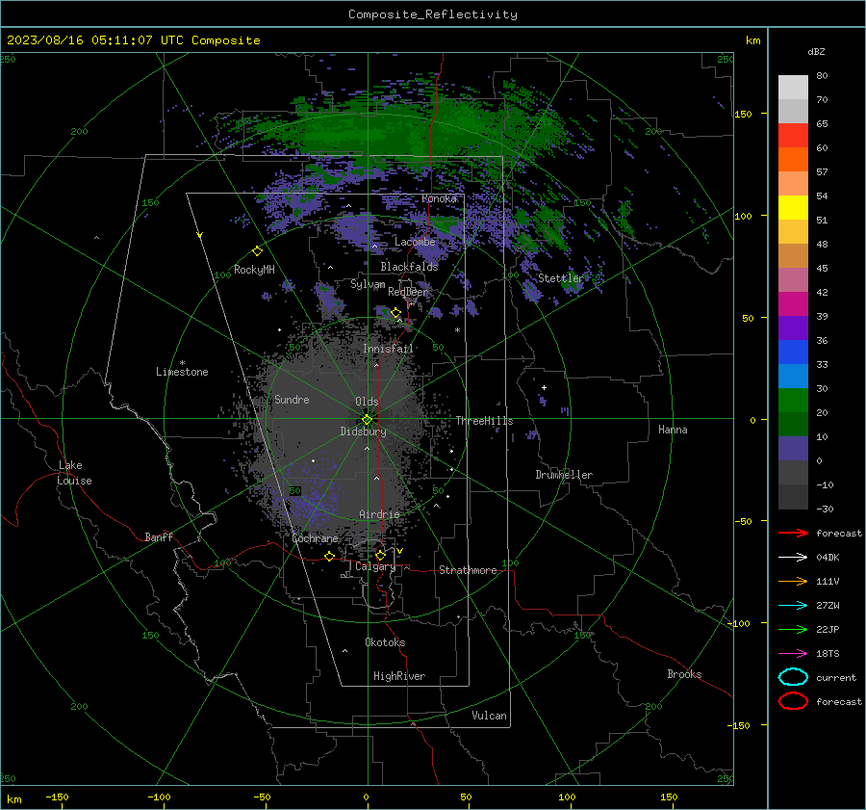Click the Innisfail city label
The width and height of the screenshot is (866, 810).
click(388, 349)
